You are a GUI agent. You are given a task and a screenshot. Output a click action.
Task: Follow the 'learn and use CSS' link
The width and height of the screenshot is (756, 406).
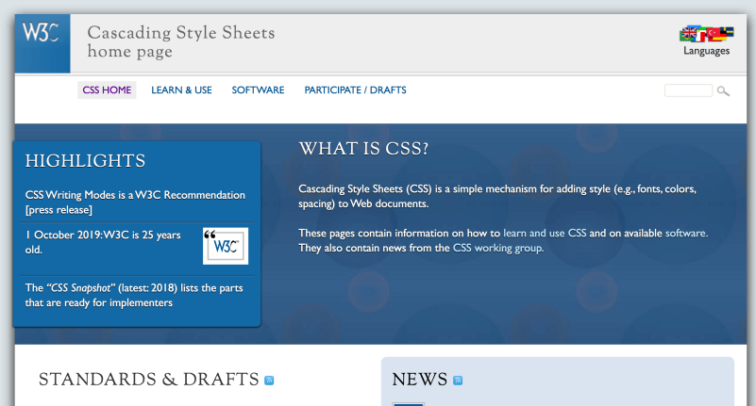click(545, 234)
